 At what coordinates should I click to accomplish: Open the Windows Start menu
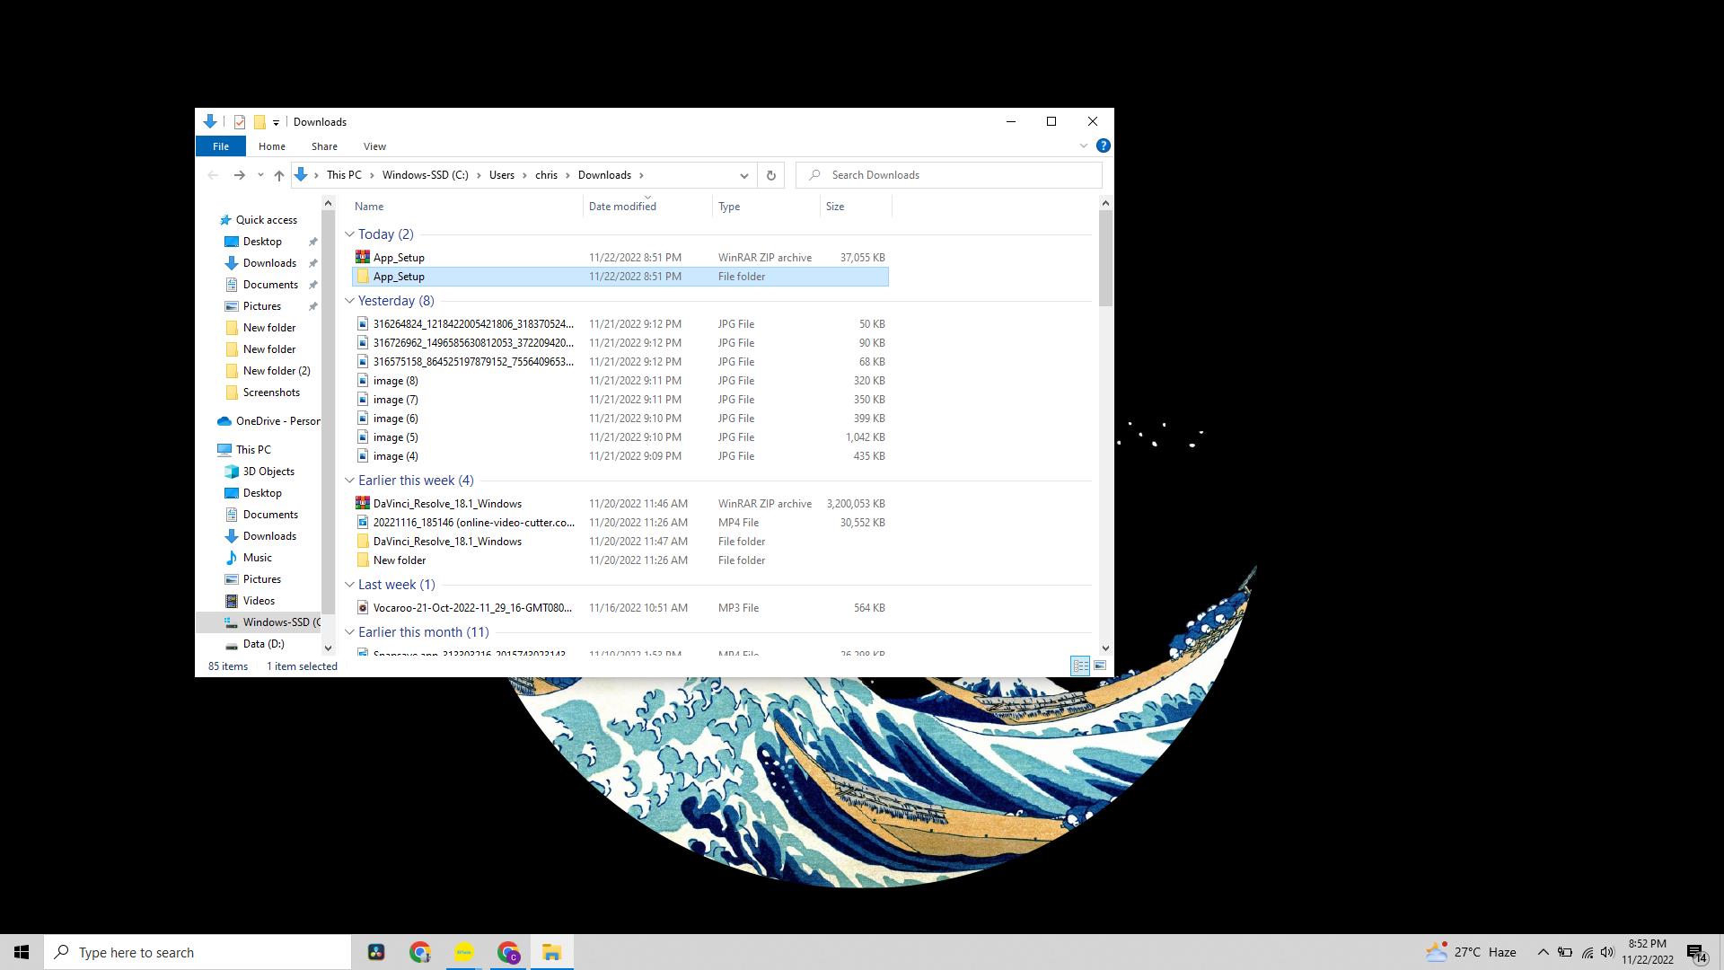pyautogui.click(x=22, y=953)
